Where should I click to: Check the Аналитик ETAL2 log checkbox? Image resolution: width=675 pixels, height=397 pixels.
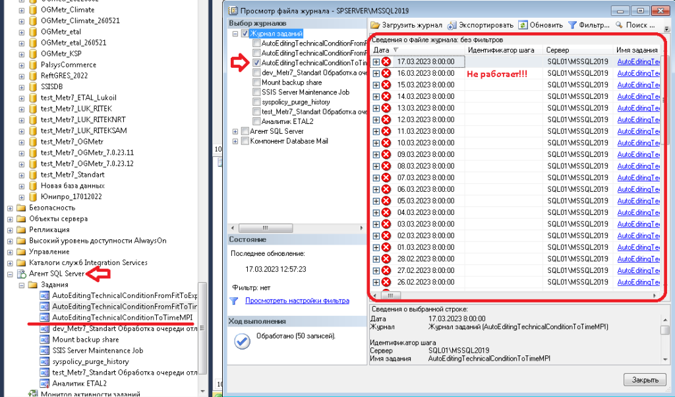[x=256, y=121]
